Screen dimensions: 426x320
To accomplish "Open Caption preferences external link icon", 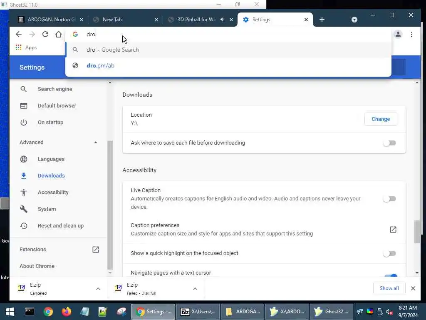I will [393, 230].
